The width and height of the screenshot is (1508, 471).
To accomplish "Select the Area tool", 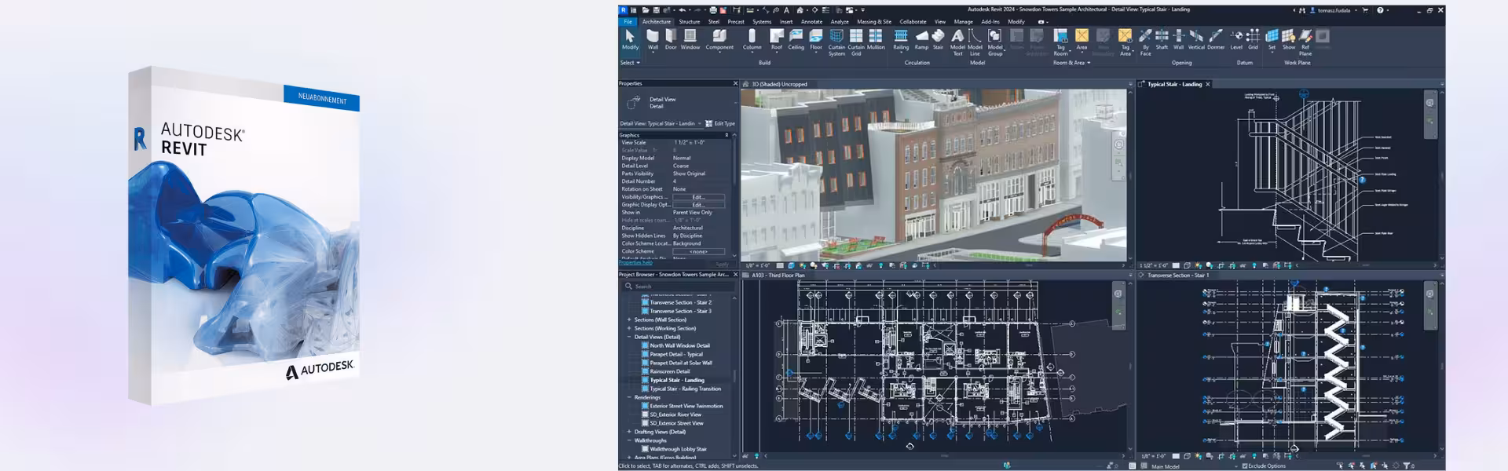I will click(1082, 39).
